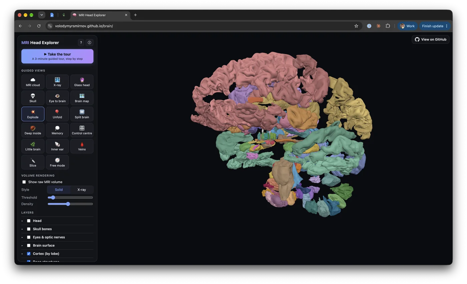This screenshot has width=467, height=284.
Task: Choose the Unfold guided view
Action: [x=57, y=114]
